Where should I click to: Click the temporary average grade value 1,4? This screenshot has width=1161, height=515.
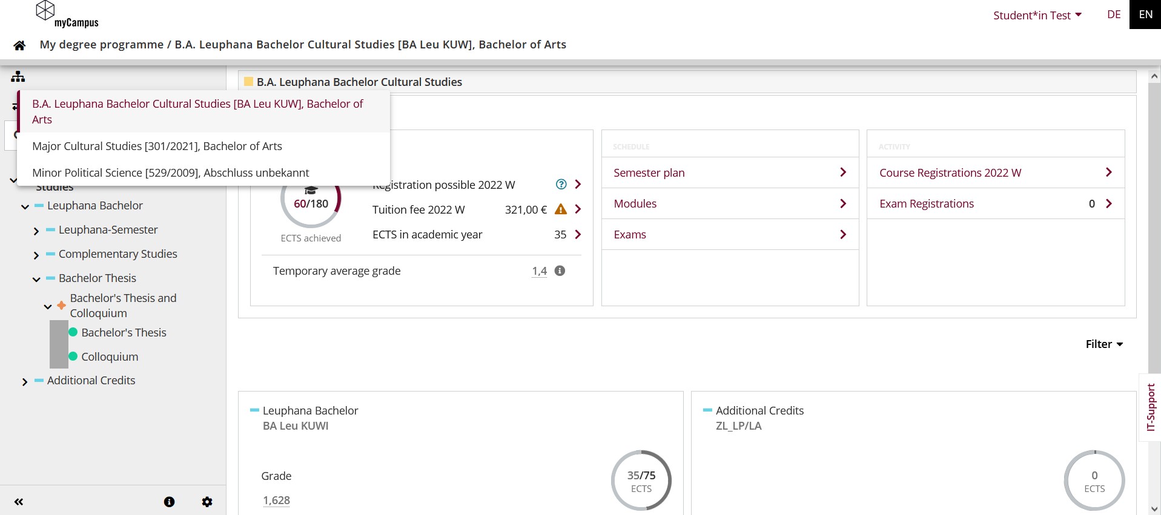[x=539, y=271]
